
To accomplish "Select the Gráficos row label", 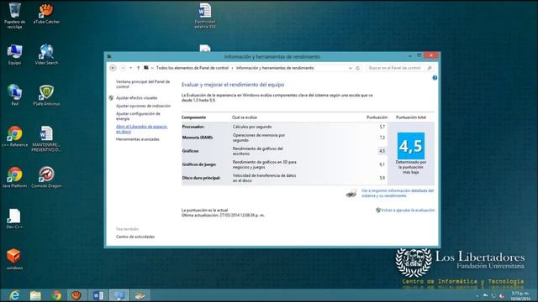I will point(191,151).
